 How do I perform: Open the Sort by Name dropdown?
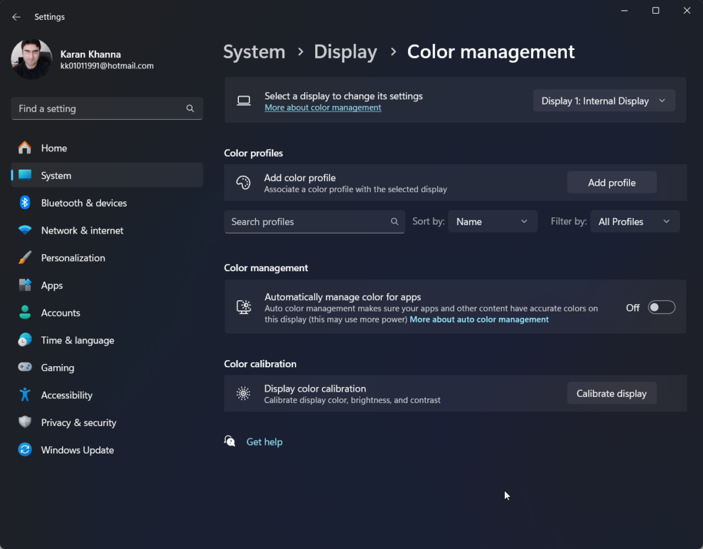492,221
